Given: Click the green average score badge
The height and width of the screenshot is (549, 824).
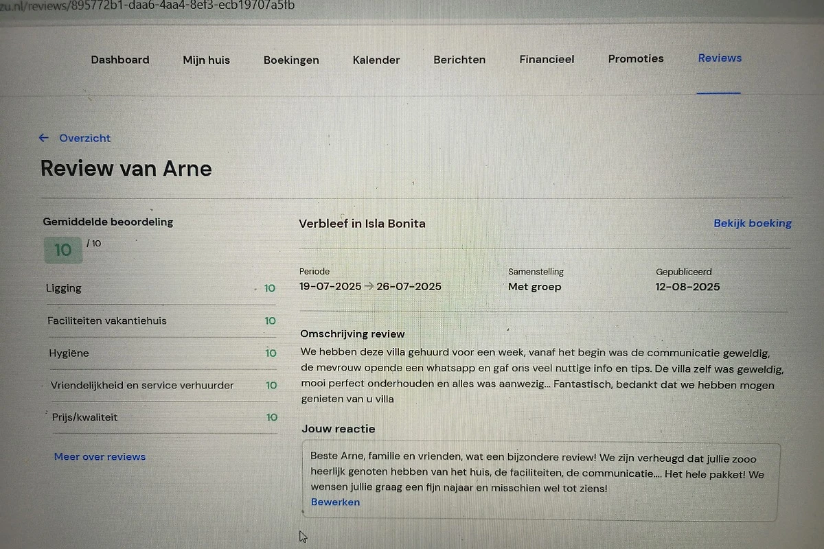Looking at the screenshot, I should [x=63, y=250].
